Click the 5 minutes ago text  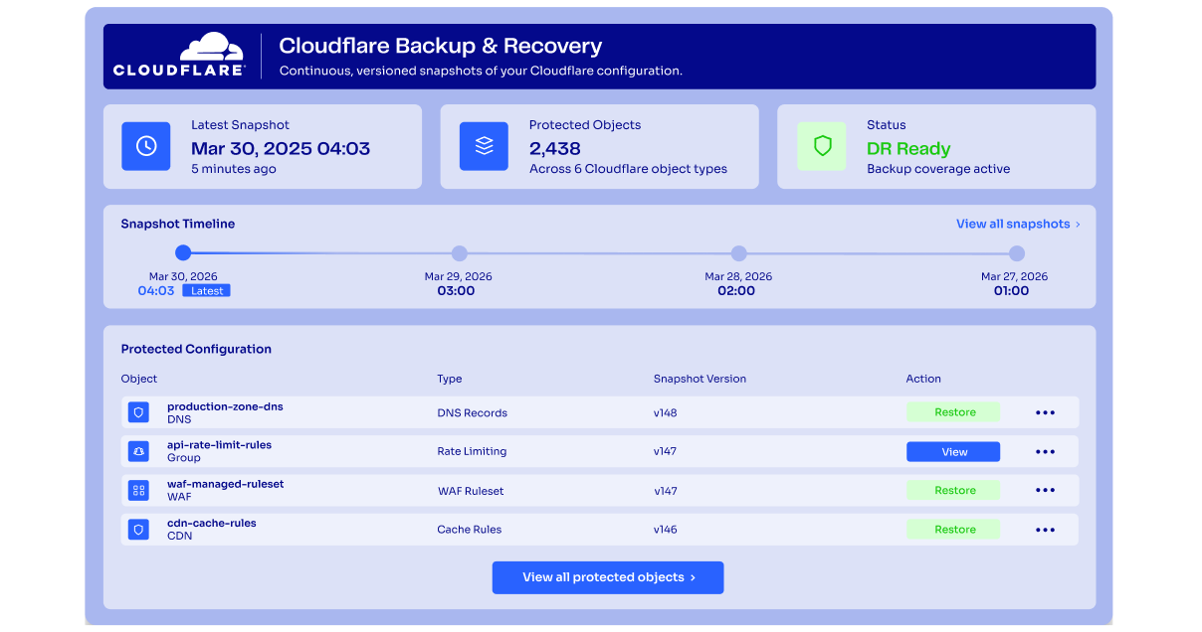tap(234, 169)
